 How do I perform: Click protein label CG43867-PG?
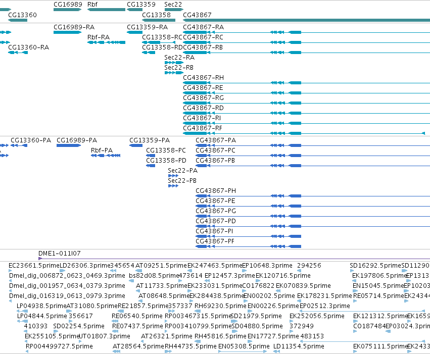(216, 212)
